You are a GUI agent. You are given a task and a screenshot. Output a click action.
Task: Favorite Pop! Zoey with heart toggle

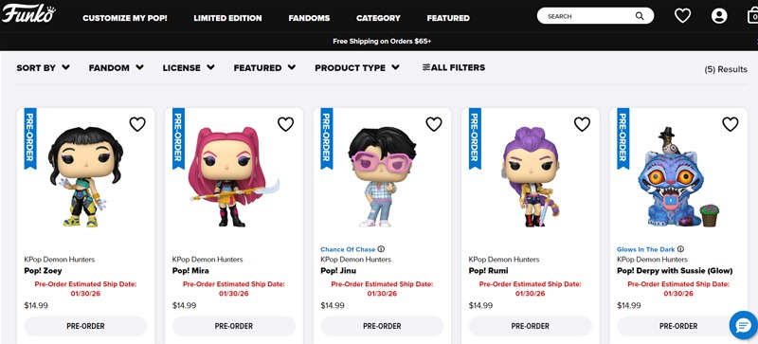[137, 124]
